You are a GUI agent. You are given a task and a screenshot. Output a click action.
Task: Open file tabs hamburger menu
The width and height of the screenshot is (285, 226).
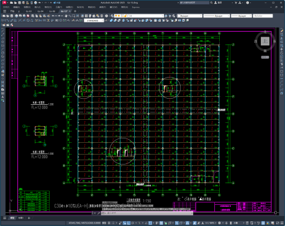pyautogui.click(x=5, y=11)
